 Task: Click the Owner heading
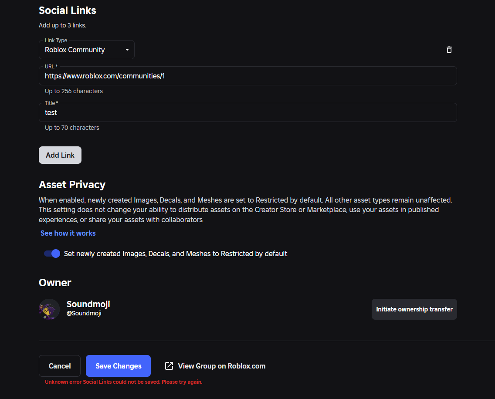point(55,283)
